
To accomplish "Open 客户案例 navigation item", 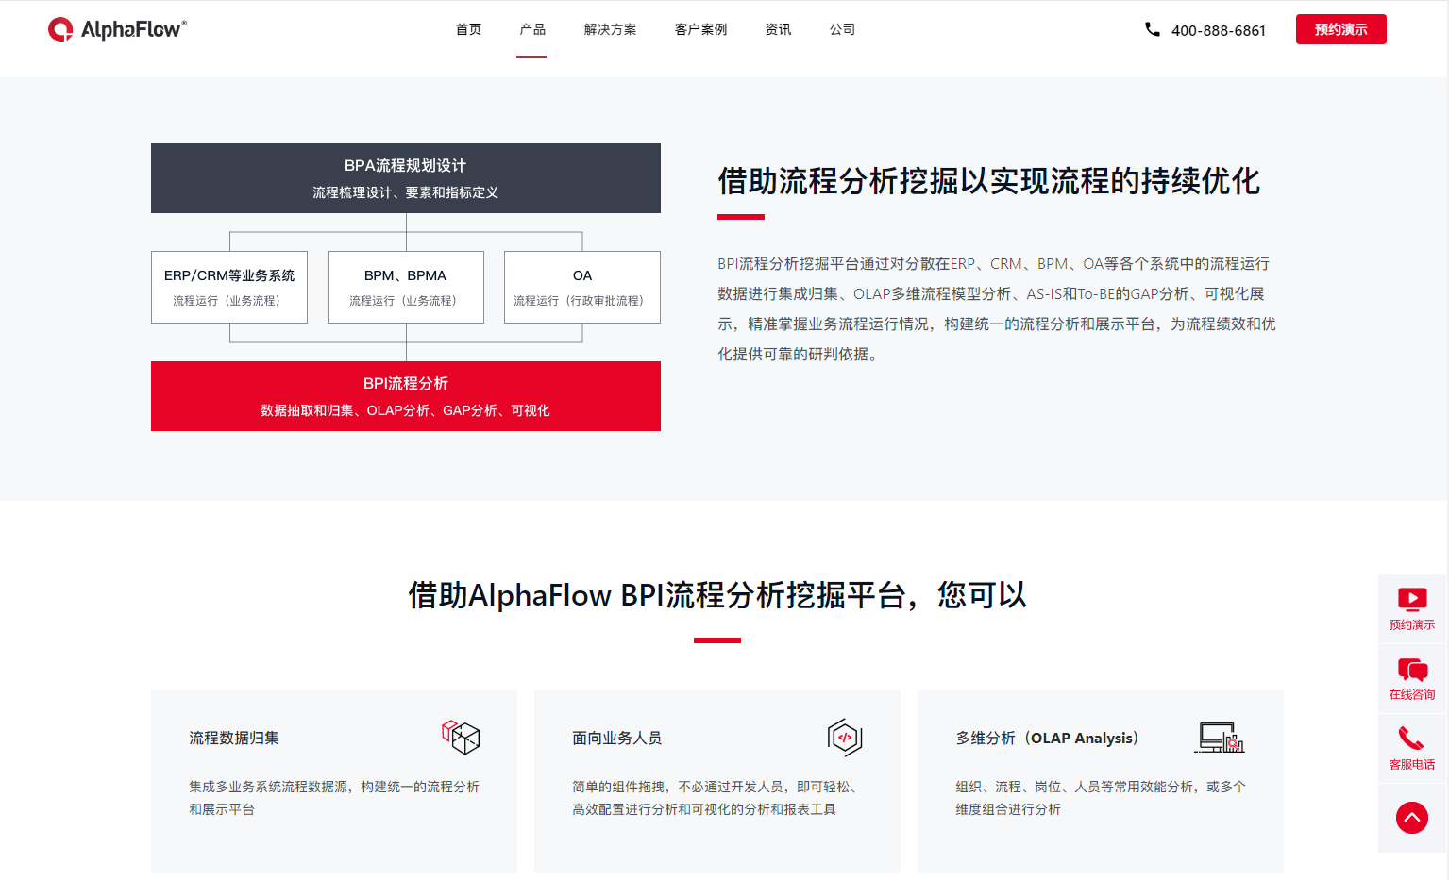I will [x=700, y=29].
